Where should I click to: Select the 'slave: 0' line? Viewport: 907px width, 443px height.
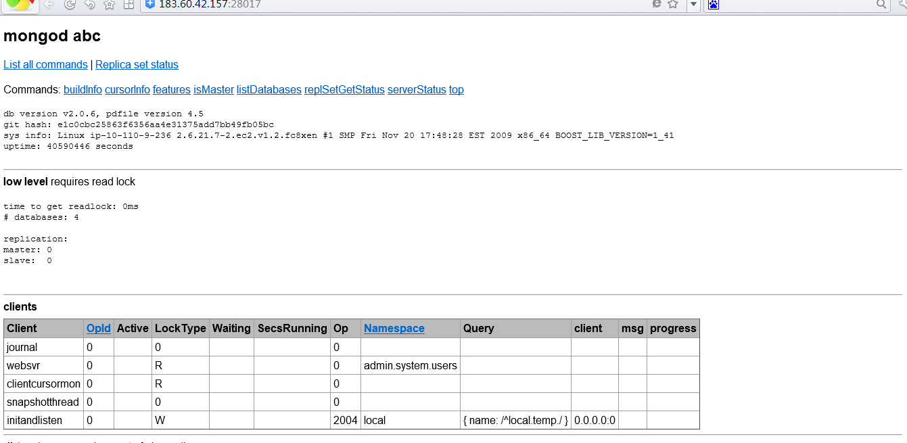(28, 260)
